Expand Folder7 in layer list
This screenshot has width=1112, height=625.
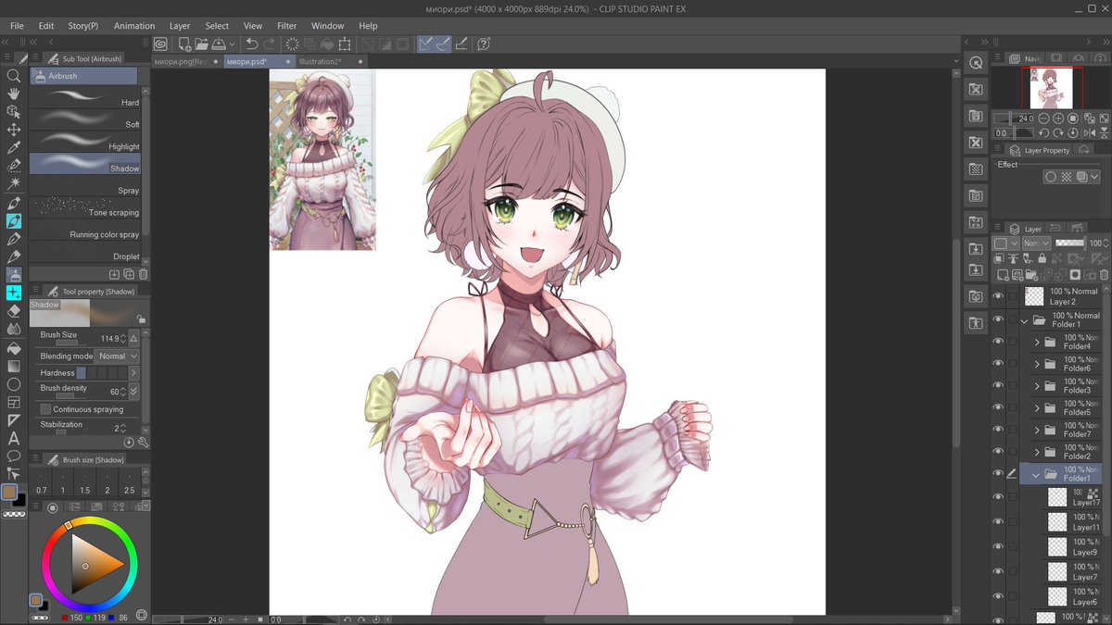pyautogui.click(x=1037, y=431)
